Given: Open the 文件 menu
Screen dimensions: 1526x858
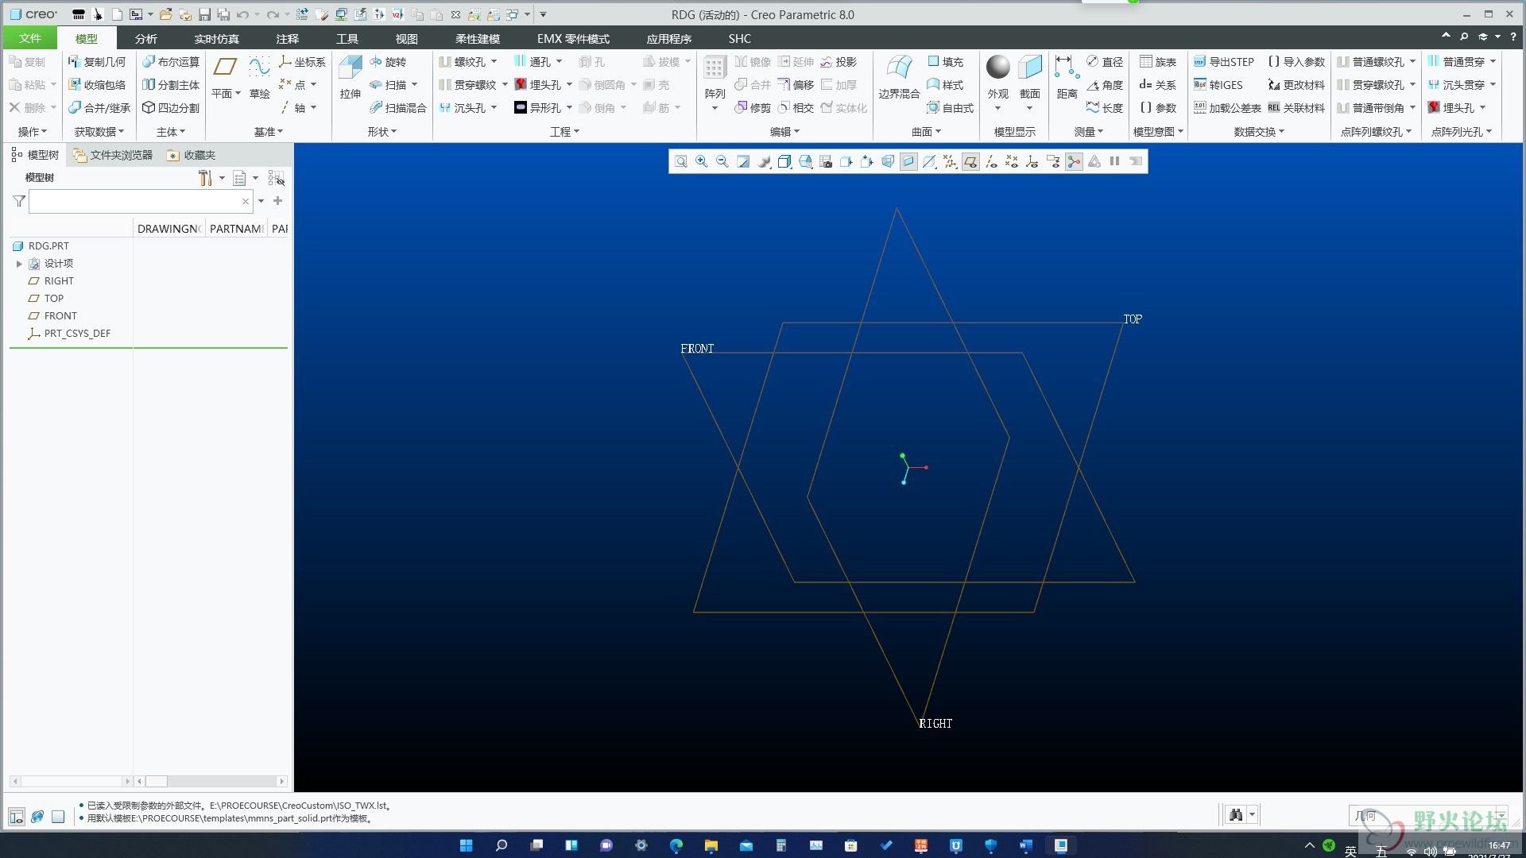Looking at the screenshot, I should coord(30,38).
